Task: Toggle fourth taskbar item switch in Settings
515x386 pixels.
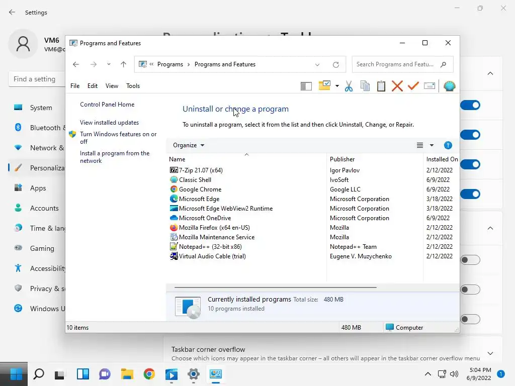Action: 470,194
